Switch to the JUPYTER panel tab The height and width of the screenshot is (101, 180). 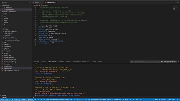click(x=68, y=62)
